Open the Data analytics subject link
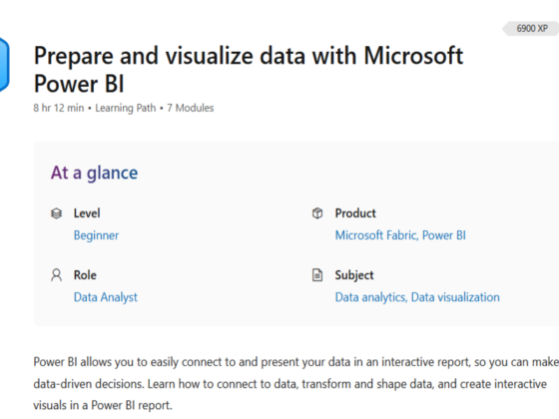The width and height of the screenshot is (559, 419). (x=370, y=297)
